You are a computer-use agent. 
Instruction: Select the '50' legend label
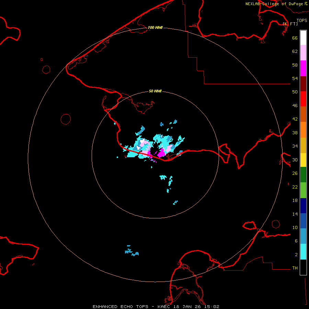coord(295,92)
